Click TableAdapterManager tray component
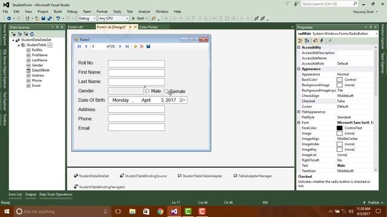The image size is (387, 217). click(x=253, y=176)
